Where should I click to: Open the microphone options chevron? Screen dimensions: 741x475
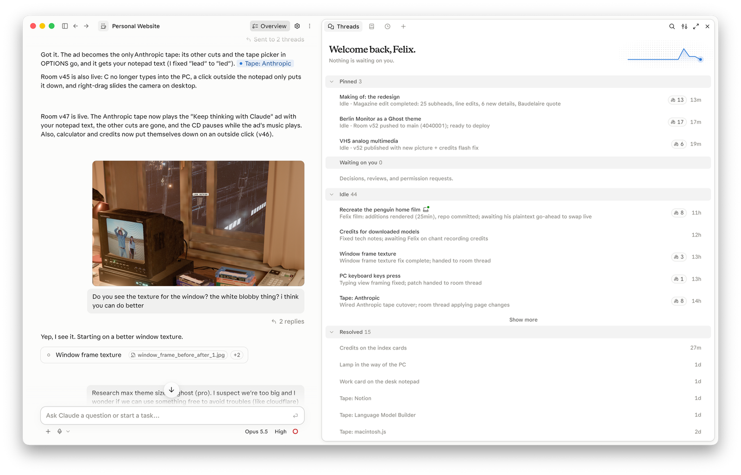[68, 431]
